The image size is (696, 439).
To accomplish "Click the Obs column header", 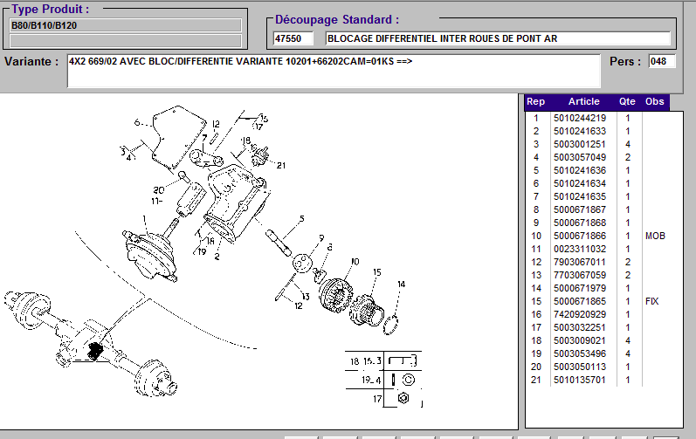I will tap(654, 102).
